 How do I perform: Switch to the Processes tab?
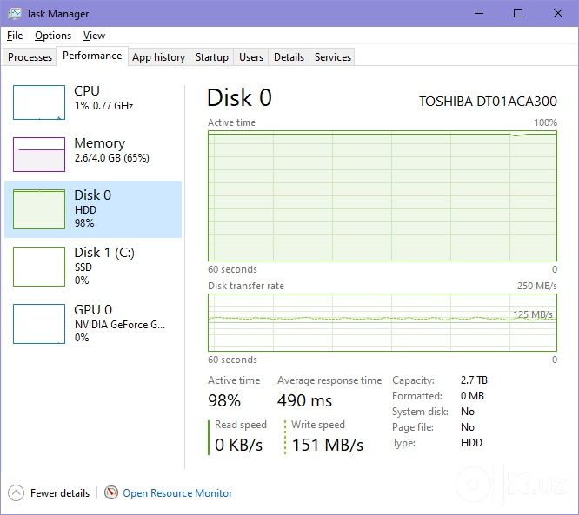30,57
